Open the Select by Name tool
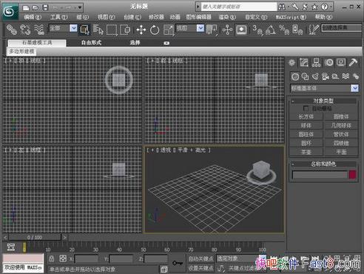Image resolution: width=364 pixels, height=274 pixels. pos(98,30)
